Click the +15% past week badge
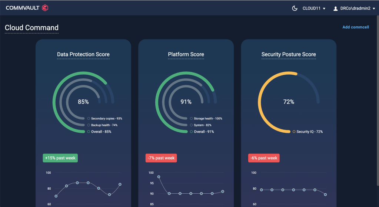Screen dimensions: 379x207 (60, 158)
